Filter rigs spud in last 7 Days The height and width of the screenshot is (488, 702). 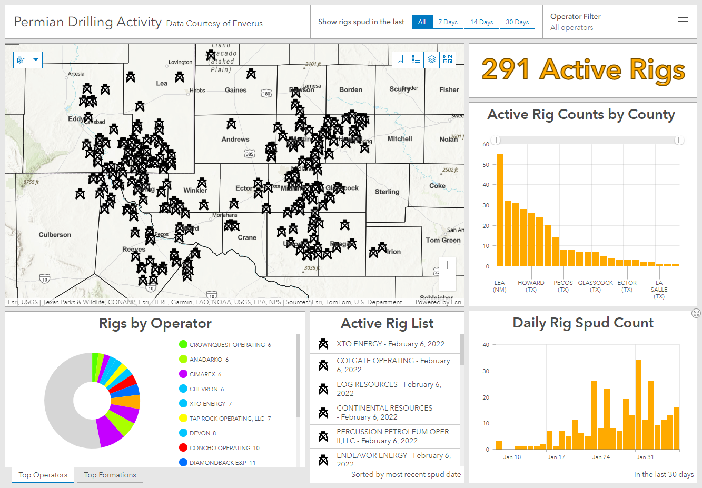[x=448, y=22]
